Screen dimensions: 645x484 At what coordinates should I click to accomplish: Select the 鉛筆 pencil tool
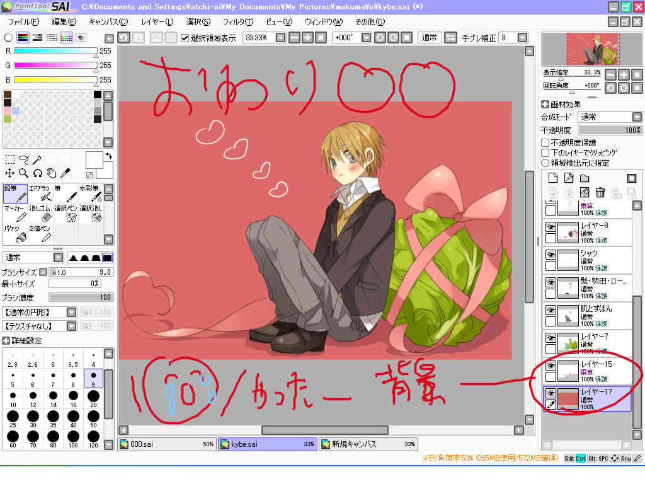[15, 193]
